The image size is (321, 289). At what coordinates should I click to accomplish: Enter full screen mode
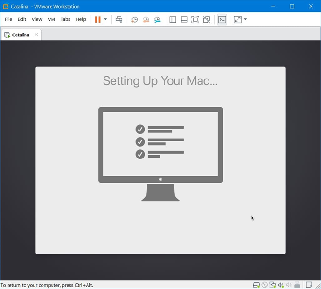195,19
